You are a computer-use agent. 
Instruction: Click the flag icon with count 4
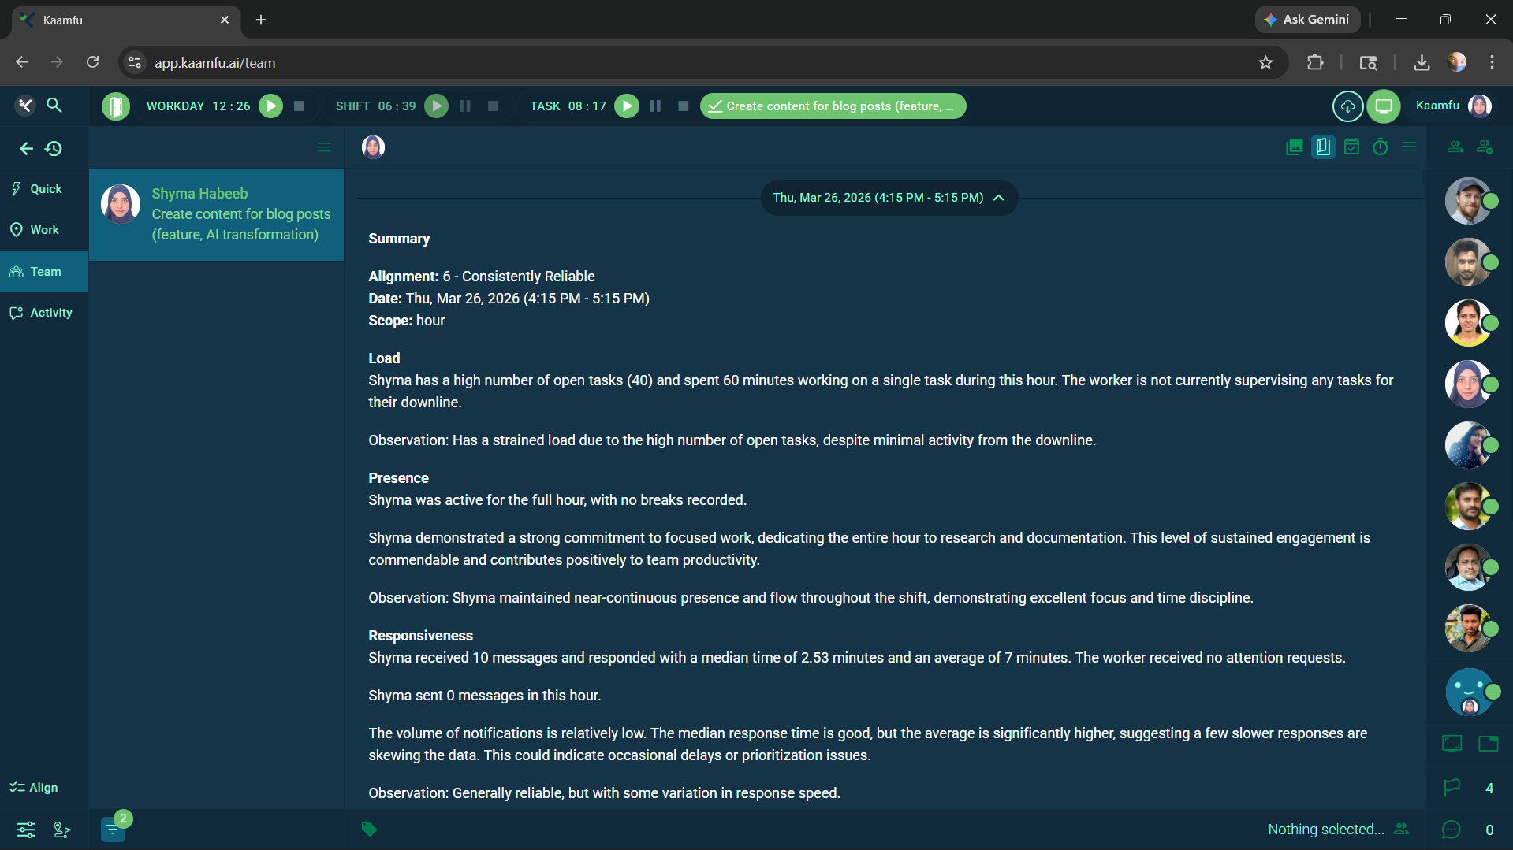[1452, 788]
